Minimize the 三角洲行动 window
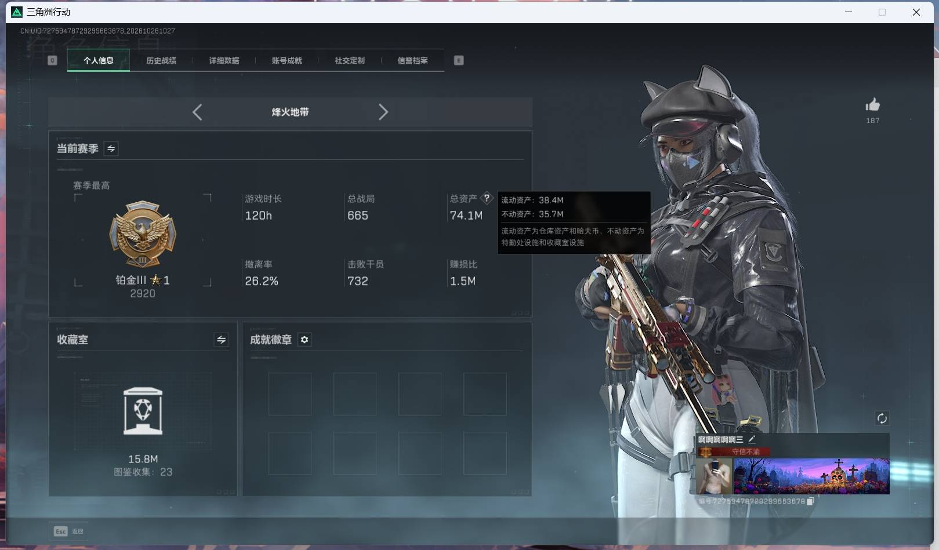This screenshot has width=939, height=550. pyautogui.click(x=849, y=12)
